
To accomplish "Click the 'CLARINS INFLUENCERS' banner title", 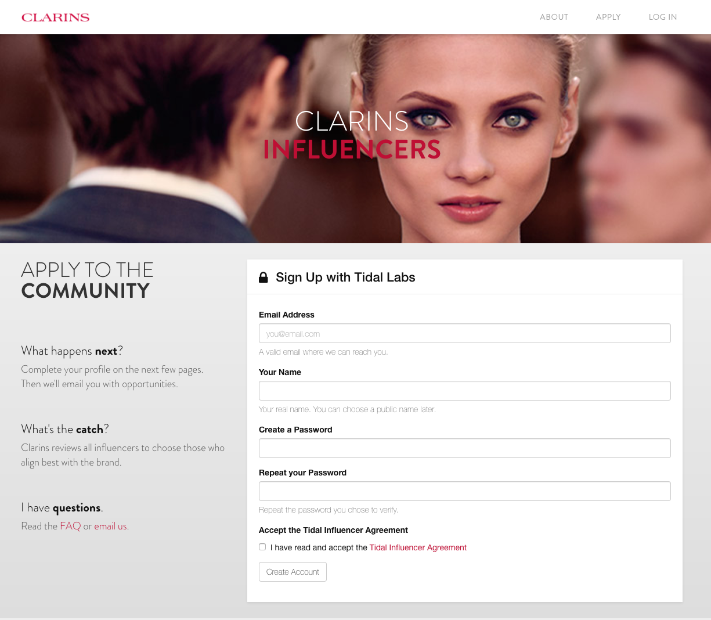I will coord(352,135).
